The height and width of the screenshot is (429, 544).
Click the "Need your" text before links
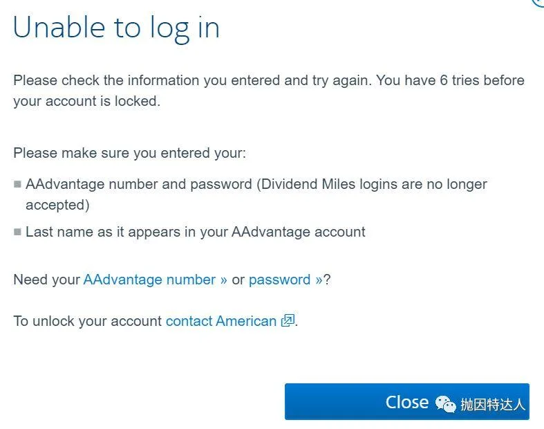tap(47, 280)
